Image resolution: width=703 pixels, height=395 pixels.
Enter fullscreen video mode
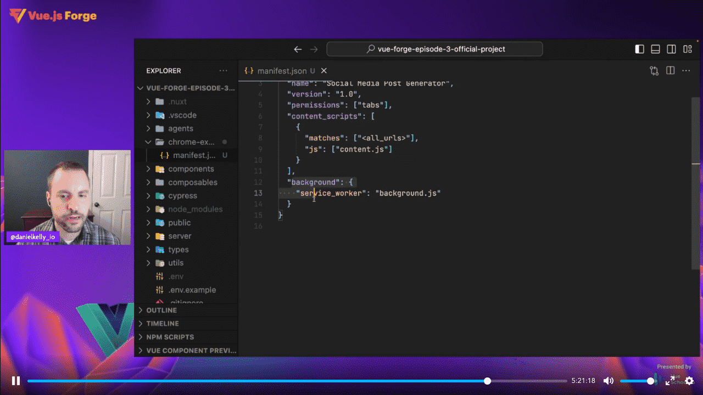(x=670, y=381)
